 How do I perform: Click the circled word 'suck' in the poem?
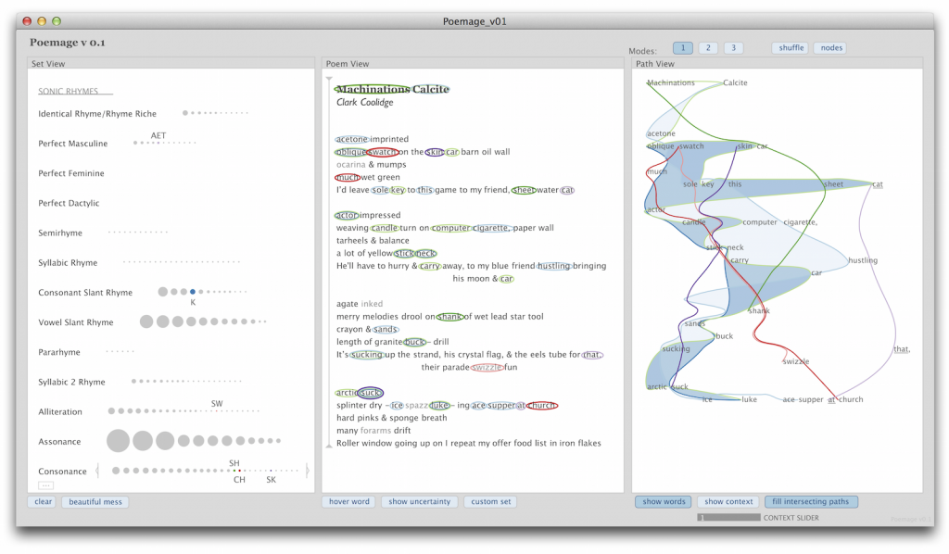click(371, 393)
